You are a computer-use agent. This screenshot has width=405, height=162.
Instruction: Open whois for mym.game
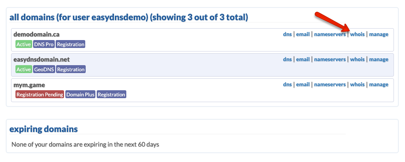pyautogui.click(x=357, y=85)
